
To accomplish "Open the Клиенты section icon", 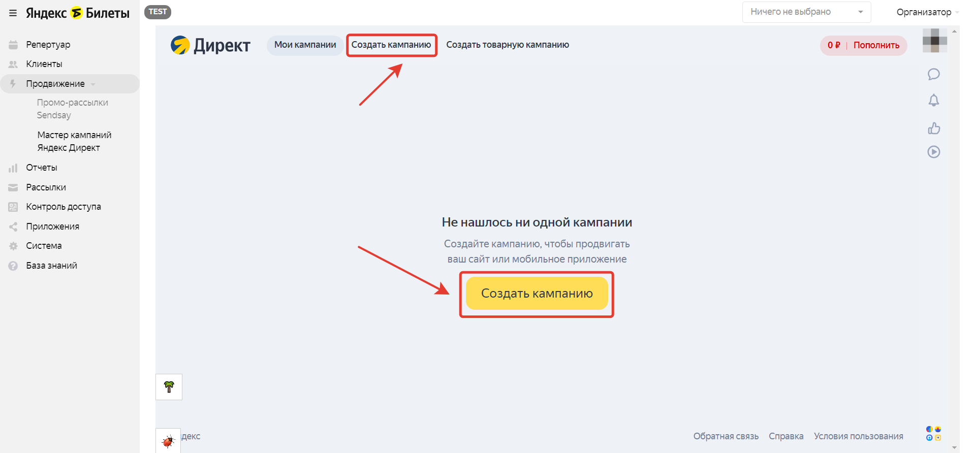I will [x=13, y=64].
